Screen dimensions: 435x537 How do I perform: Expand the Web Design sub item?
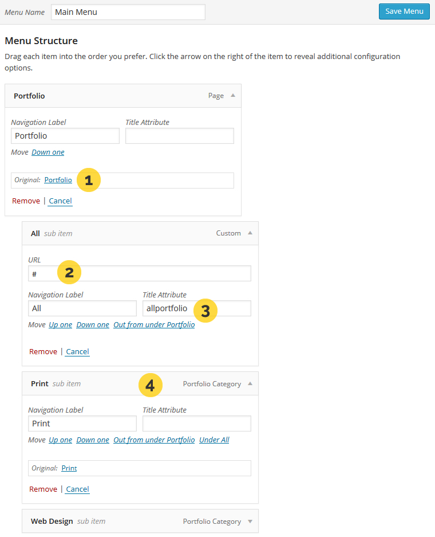tap(250, 522)
